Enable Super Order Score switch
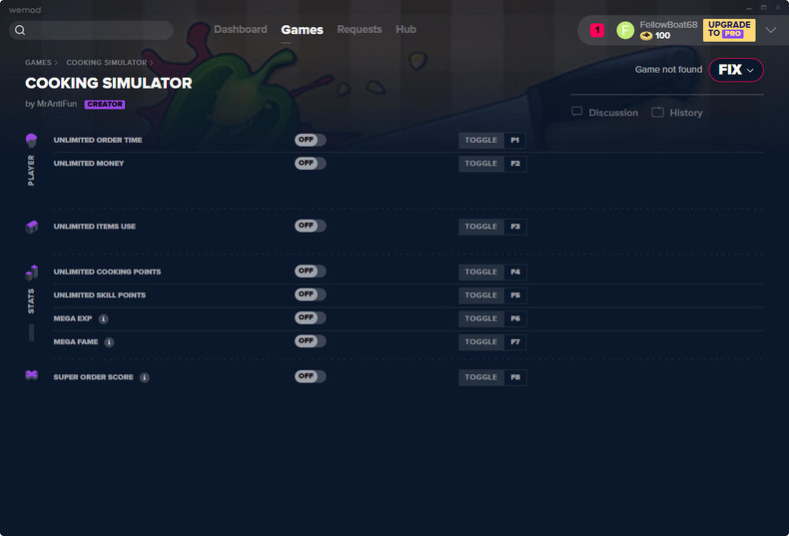 [x=310, y=376]
